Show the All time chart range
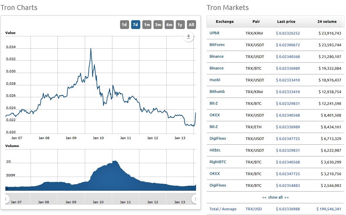This screenshot has height=215, width=346. pos(191,25)
